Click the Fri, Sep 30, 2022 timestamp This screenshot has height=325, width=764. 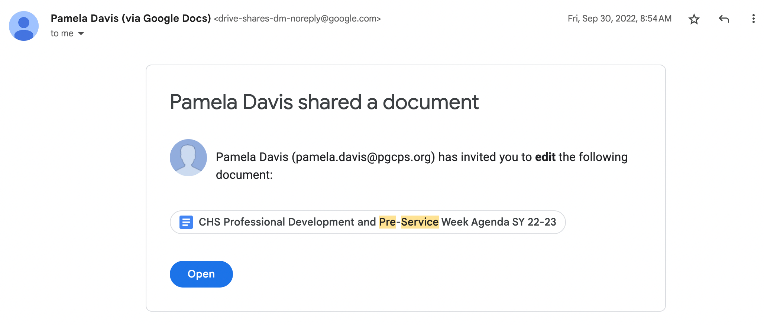click(x=619, y=19)
